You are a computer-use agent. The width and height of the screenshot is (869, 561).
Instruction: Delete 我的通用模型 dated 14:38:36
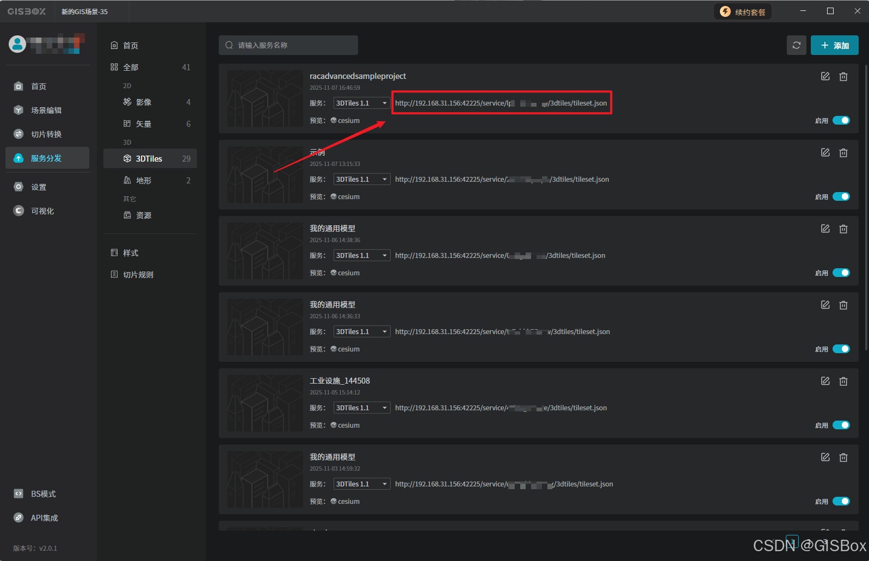tap(843, 229)
